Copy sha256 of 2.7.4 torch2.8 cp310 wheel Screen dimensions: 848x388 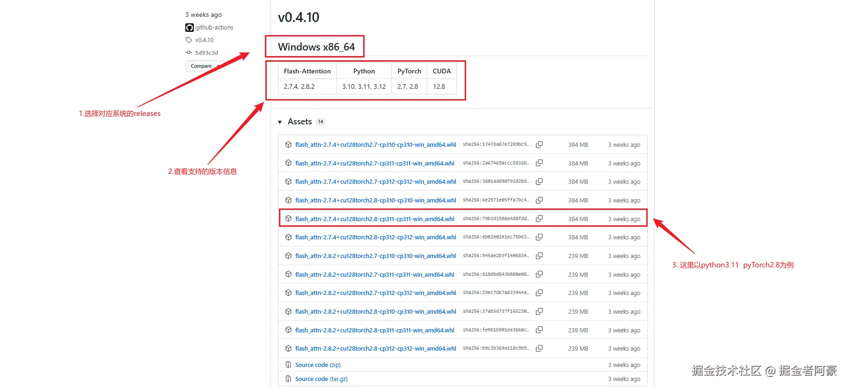539,200
